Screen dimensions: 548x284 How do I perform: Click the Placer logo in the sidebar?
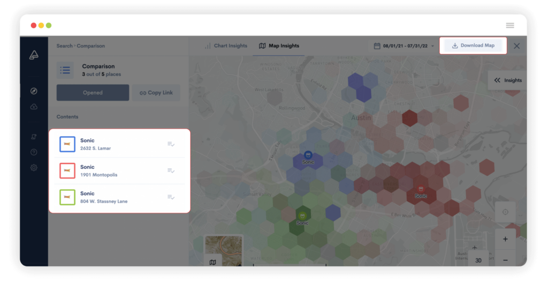pos(34,55)
